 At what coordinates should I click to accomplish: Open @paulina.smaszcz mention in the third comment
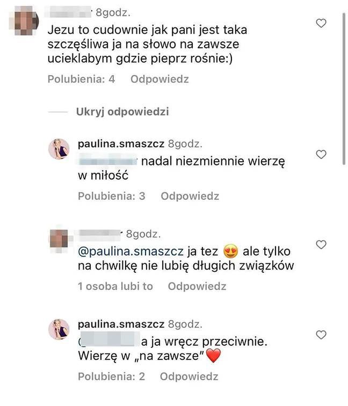click(130, 251)
